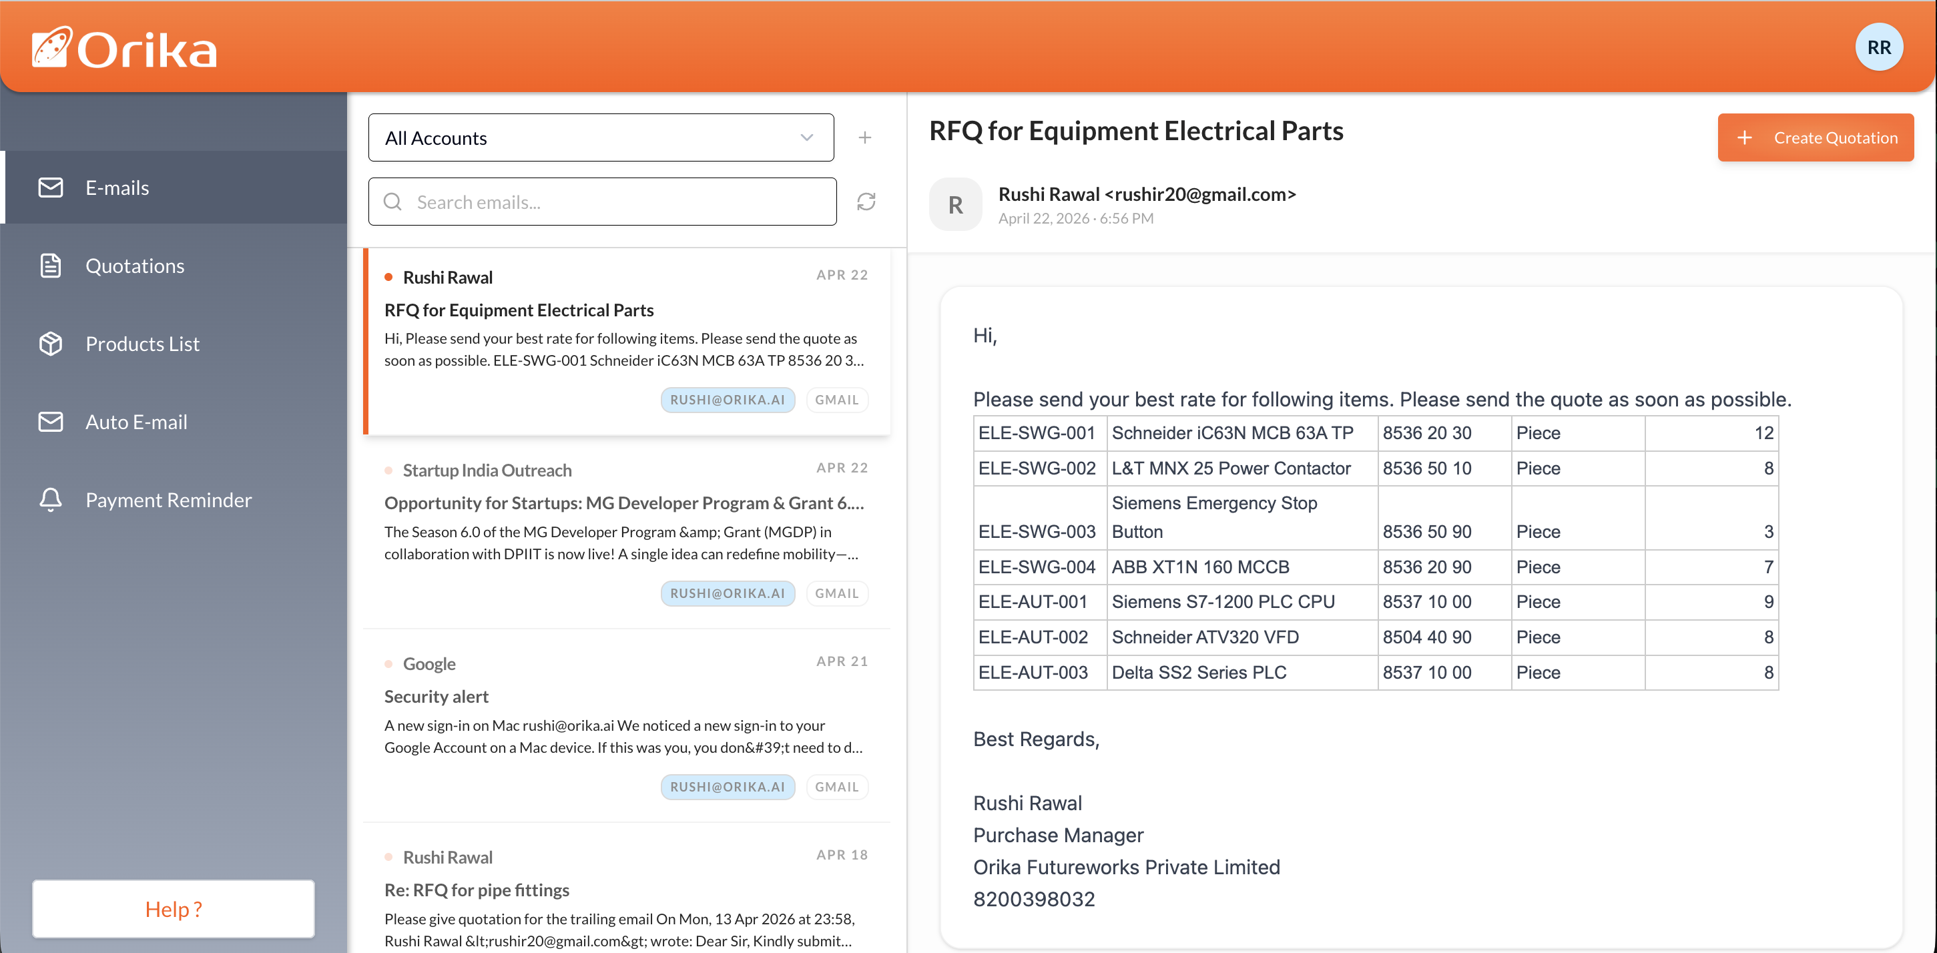Screen dimensions: 1937x953
Task: Click the sender avatar R icon
Action: point(955,204)
